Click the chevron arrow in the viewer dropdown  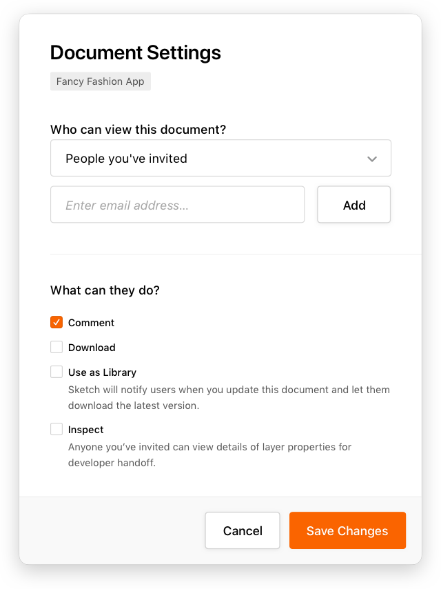point(372,159)
